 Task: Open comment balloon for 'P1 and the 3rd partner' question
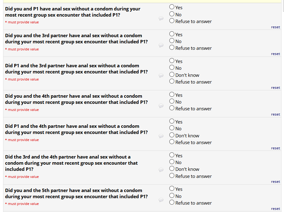pyautogui.click(x=161, y=75)
